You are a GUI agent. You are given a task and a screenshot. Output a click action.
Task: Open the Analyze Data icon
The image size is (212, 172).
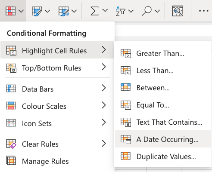[x=178, y=11]
